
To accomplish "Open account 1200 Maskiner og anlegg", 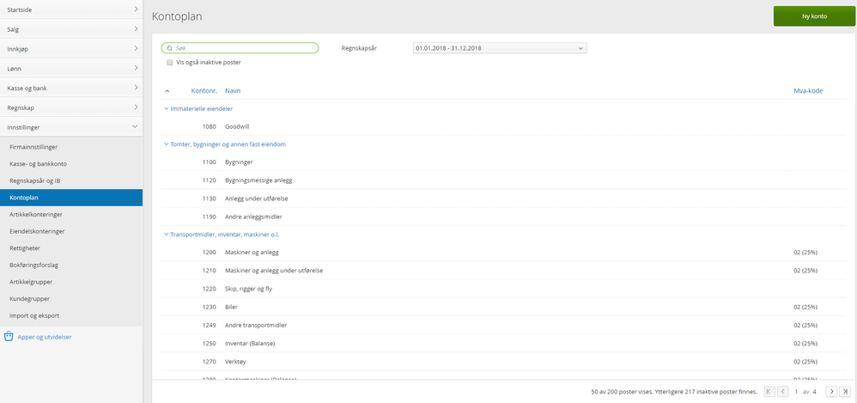I will point(503,252).
